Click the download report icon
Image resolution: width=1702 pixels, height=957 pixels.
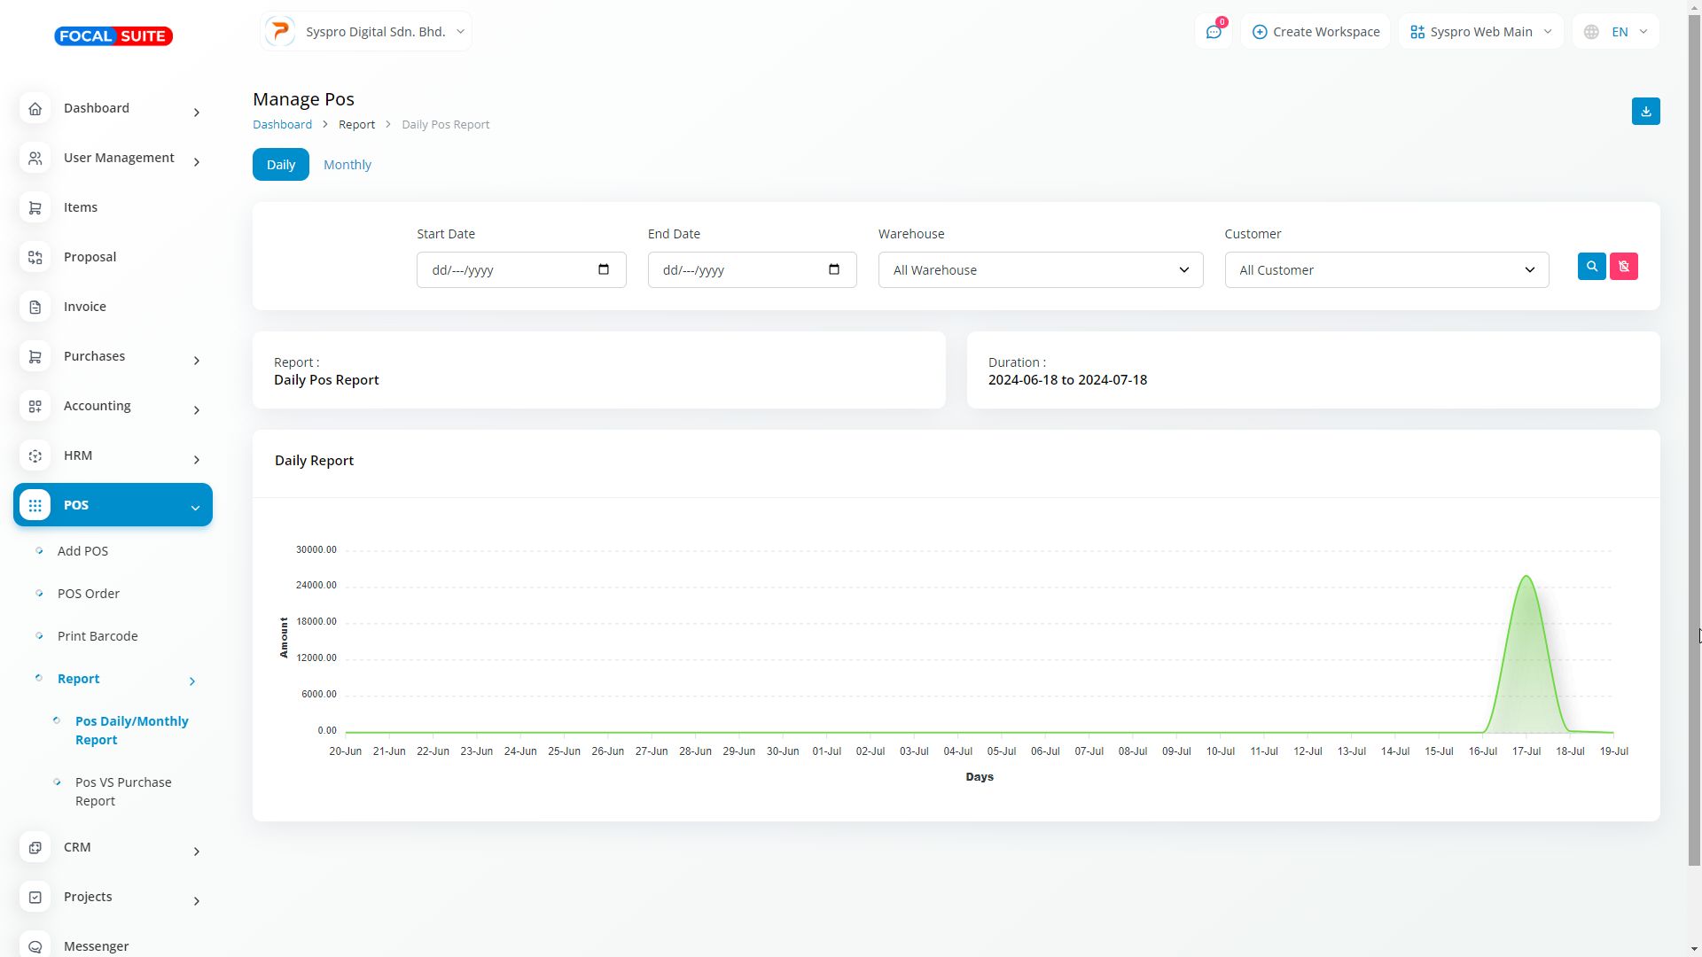coord(1645,112)
